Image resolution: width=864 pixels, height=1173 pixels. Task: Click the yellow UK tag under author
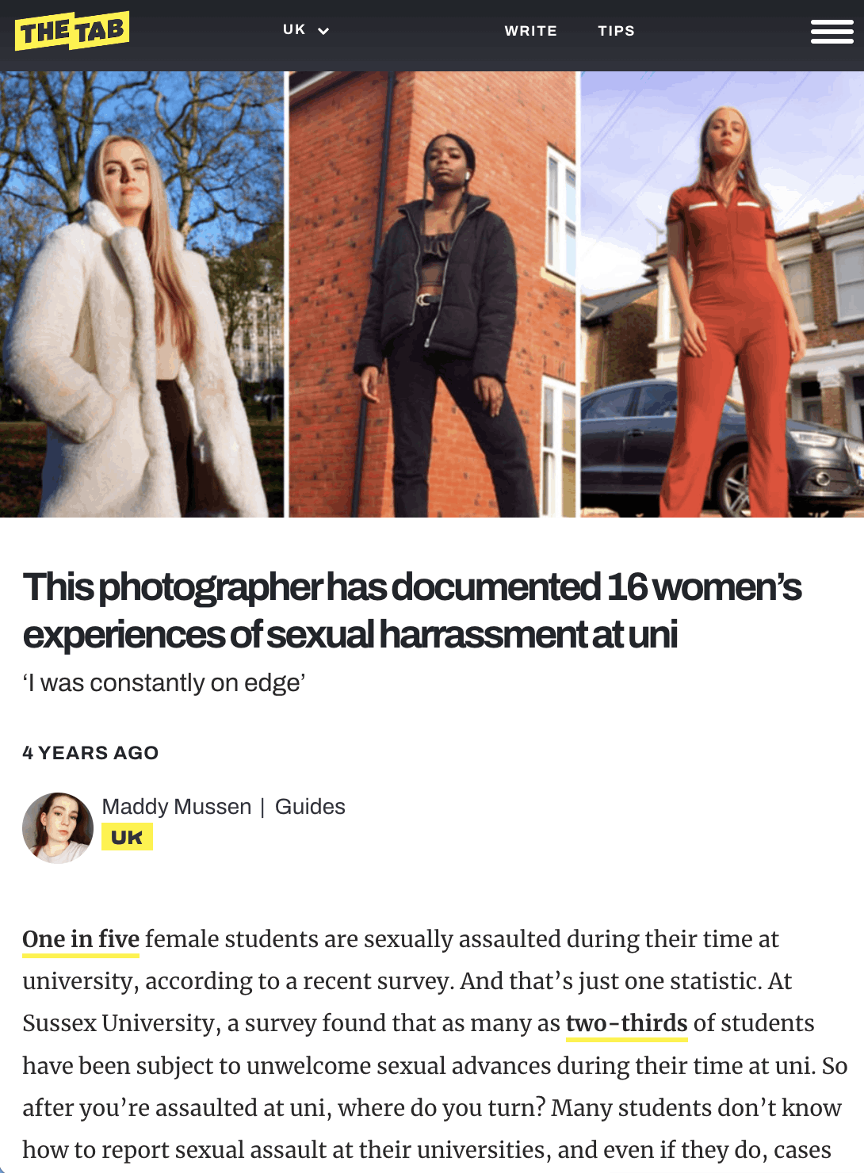coord(127,837)
